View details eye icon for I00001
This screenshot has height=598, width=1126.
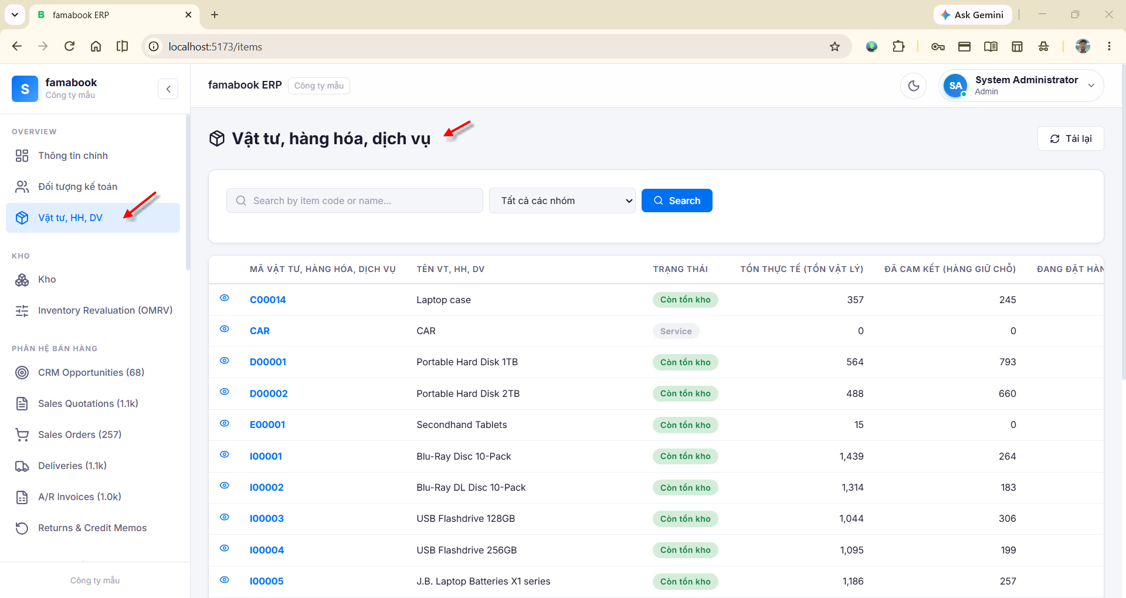[x=224, y=454]
